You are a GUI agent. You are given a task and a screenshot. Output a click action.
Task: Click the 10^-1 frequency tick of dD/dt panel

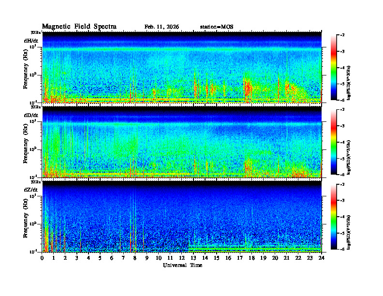33,177
